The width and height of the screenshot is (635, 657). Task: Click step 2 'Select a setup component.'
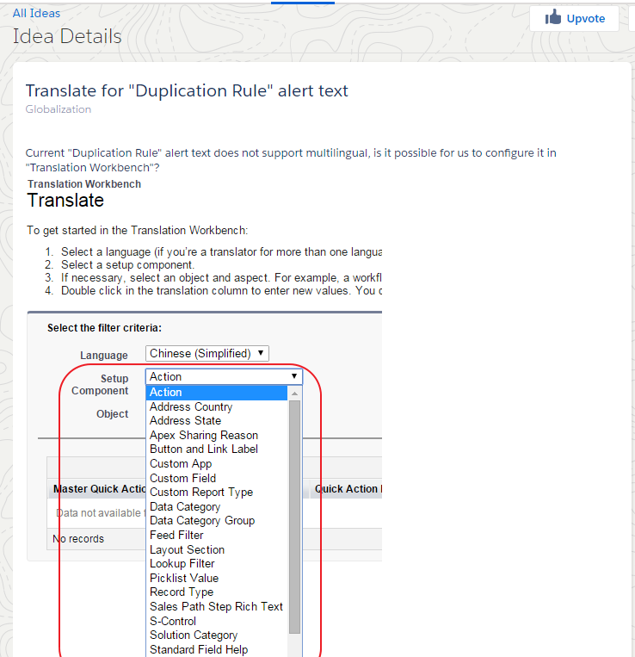coord(127,265)
